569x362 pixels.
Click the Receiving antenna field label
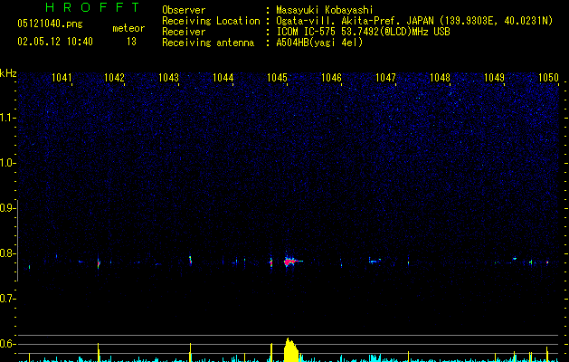(x=208, y=43)
